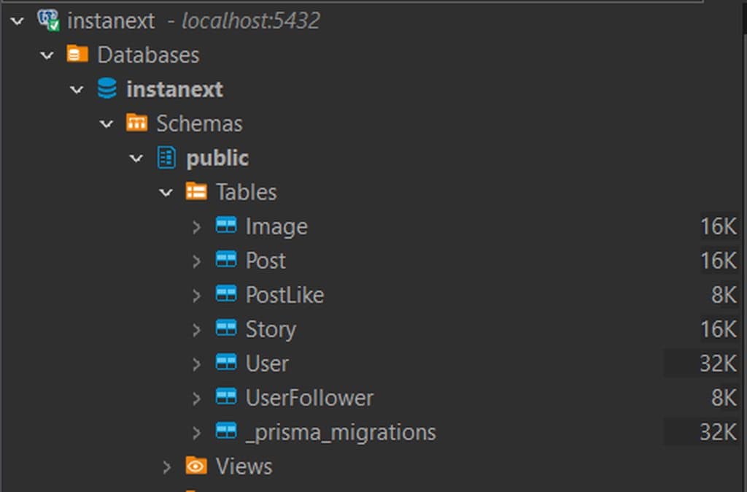Screen dimensions: 747x492
Task: Click the Schemas grid icon
Action: 136,123
